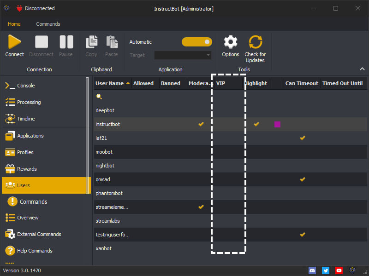Click the InstructBot logo in status bar
369x276 pixels.
(x=352, y=270)
